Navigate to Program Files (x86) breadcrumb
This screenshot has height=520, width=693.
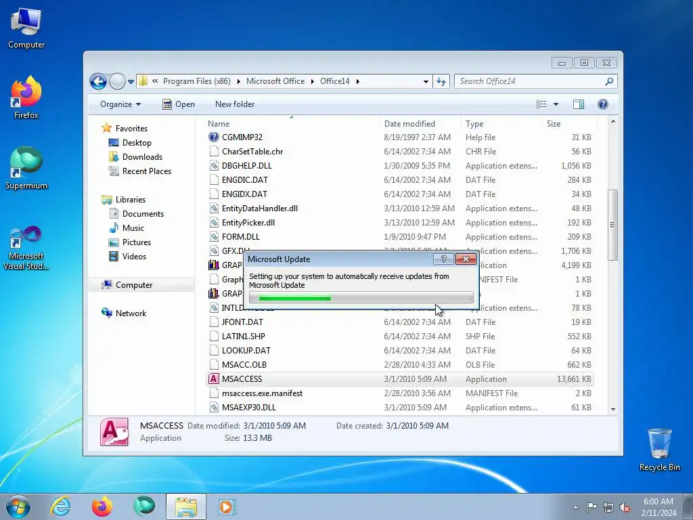197,81
